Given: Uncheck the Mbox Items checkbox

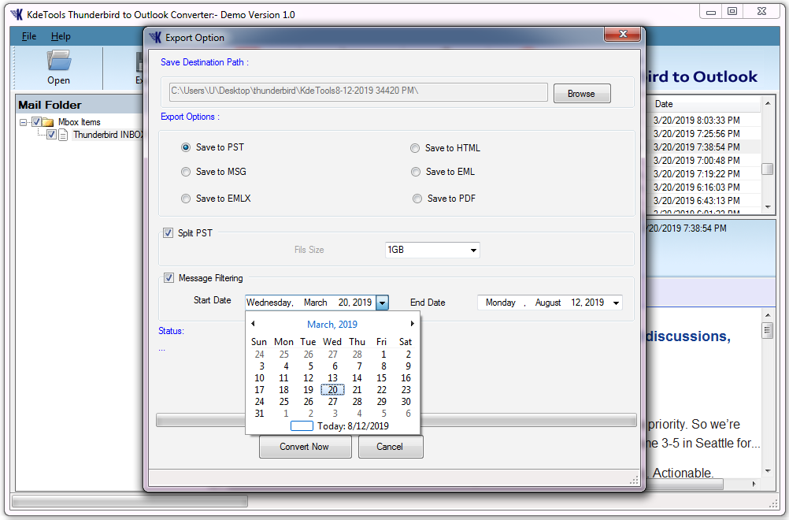Looking at the screenshot, I should pyautogui.click(x=36, y=122).
